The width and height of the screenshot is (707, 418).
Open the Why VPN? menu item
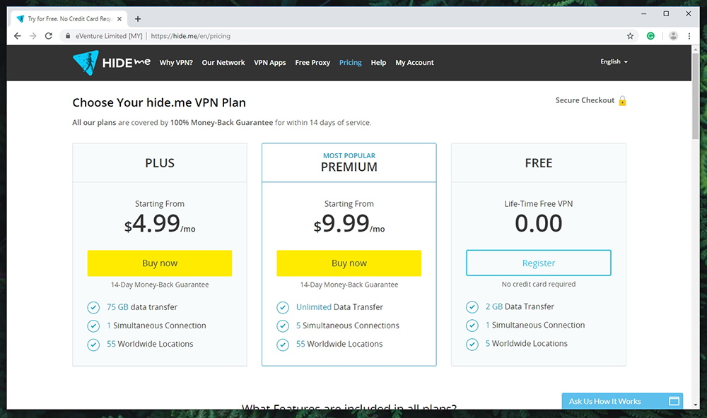(x=176, y=63)
